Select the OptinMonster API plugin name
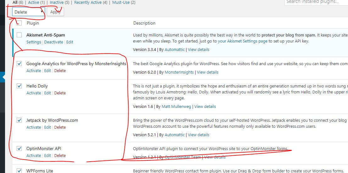Screen dimensions: 348x173 (44, 148)
